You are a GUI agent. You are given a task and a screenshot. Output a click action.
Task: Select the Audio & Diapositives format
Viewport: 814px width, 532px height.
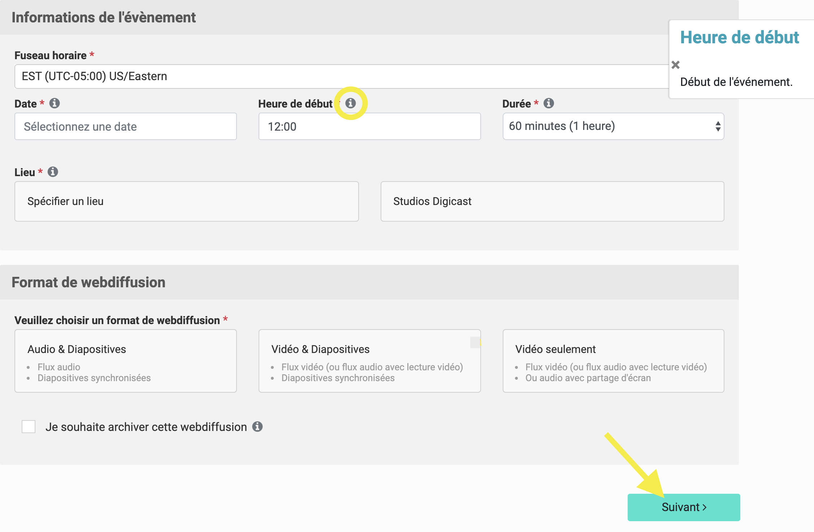pos(125,361)
